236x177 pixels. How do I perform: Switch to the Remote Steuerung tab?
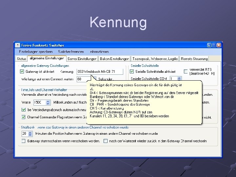click(194, 59)
